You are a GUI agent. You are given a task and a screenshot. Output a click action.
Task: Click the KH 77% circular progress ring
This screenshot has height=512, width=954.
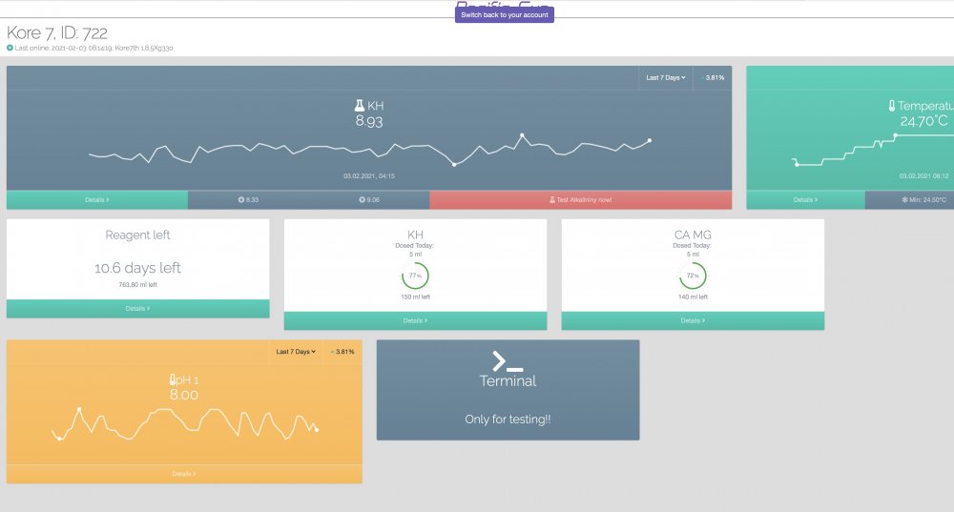click(x=415, y=276)
